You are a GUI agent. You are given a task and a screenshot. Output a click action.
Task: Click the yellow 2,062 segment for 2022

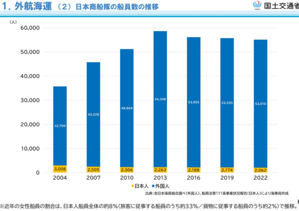(260, 170)
